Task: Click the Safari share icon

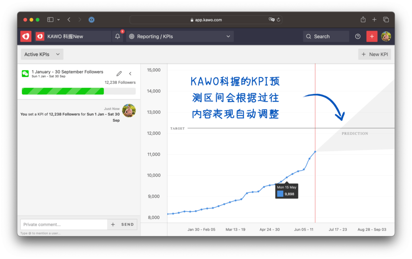Action: click(363, 19)
